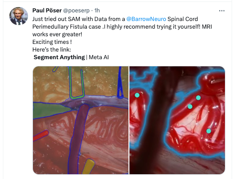Open the @poeserp handle link
The width and height of the screenshot is (234, 179).
(76, 11)
